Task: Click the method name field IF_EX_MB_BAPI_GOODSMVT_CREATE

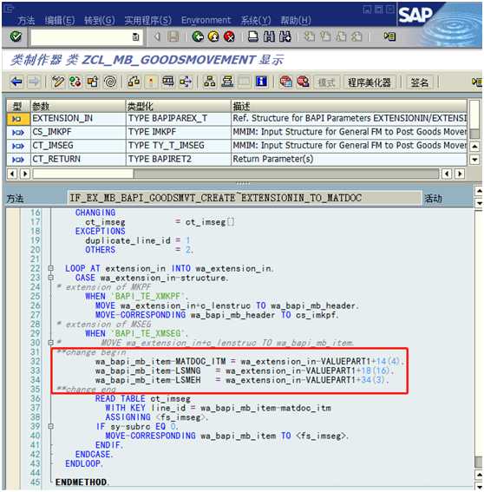Action: (x=245, y=198)
